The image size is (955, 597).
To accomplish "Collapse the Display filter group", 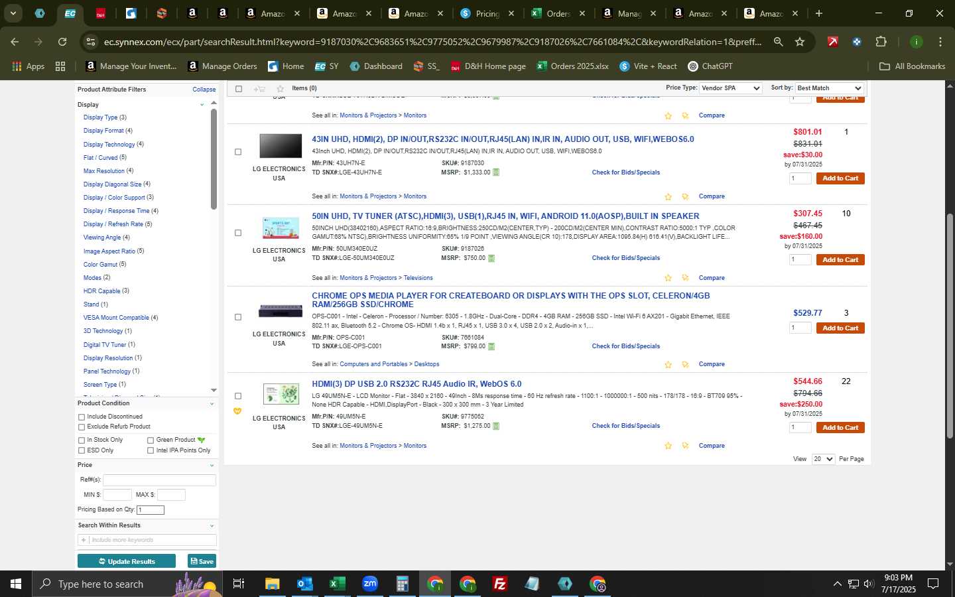I will 202,105.
